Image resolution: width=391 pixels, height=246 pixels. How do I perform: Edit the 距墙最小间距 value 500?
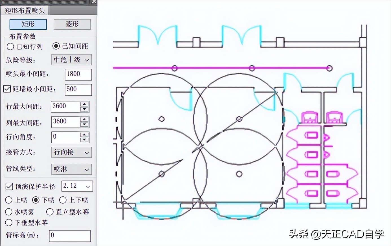[78, 90]
